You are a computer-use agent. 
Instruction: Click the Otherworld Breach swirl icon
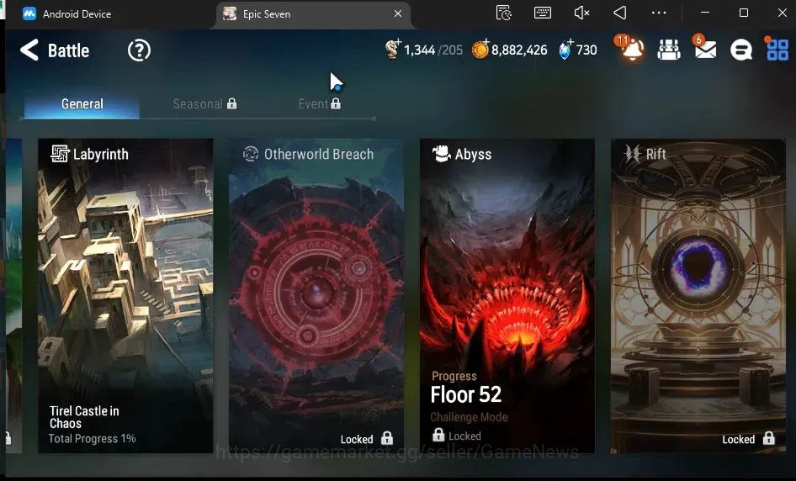[x=251, y=154]
